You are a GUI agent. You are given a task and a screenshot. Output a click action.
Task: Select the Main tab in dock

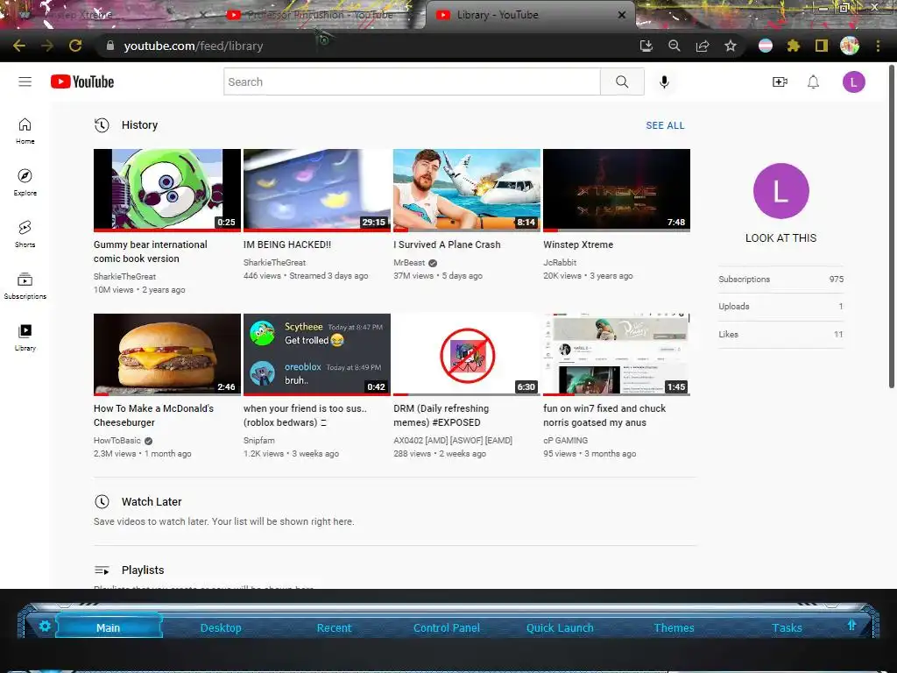(x=108, y=627)
